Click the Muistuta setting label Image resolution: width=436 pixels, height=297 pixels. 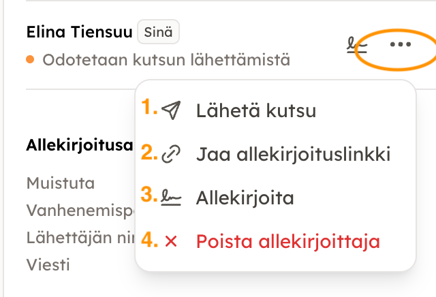point(60,183)
